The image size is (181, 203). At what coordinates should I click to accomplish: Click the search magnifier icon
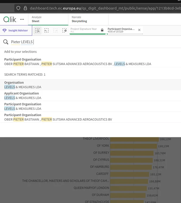click(x=6, y=42)
